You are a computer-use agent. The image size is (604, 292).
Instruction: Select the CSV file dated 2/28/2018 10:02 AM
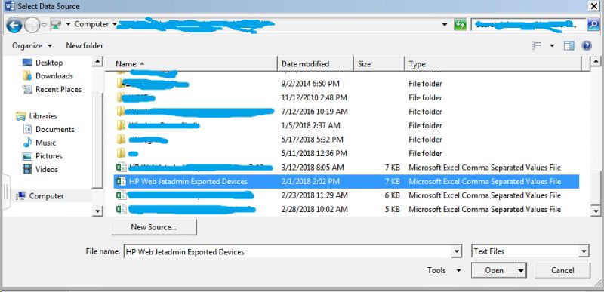pyautogui.click(x=347, y=209)
